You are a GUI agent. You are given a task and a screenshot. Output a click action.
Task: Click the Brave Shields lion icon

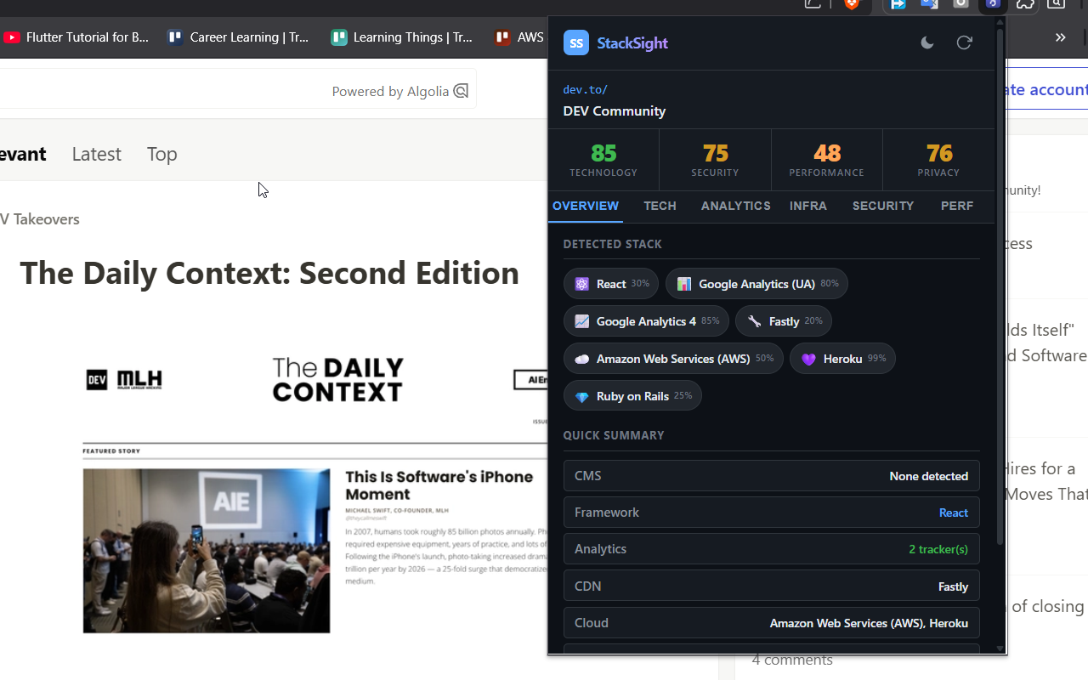tap(852, 4)
